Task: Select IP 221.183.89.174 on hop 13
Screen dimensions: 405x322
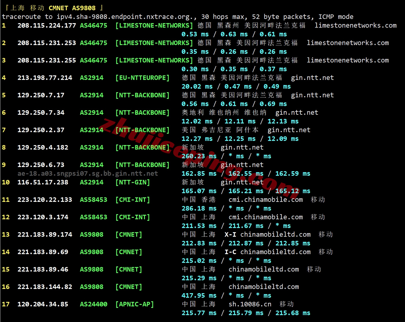Action: (x=45, y=235)
